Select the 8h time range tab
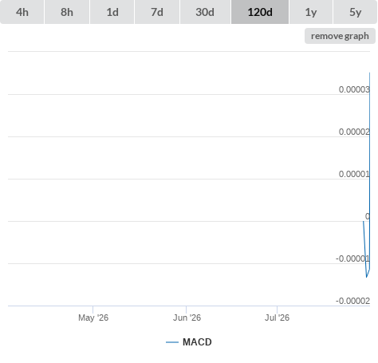This screenshot has height=363, width=378. point(67,12)
